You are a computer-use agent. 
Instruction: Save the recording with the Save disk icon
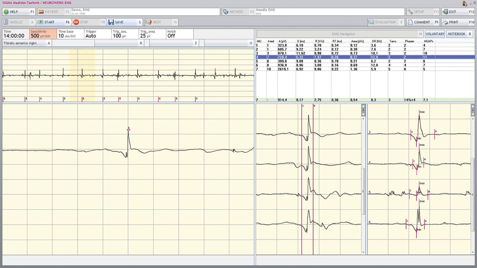(x=111, y=22)
